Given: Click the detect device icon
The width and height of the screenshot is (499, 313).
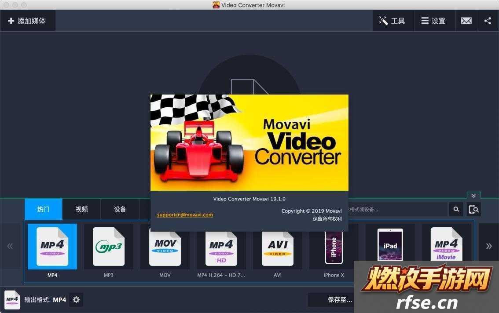Looking at the screenshot, I should 473,209.
